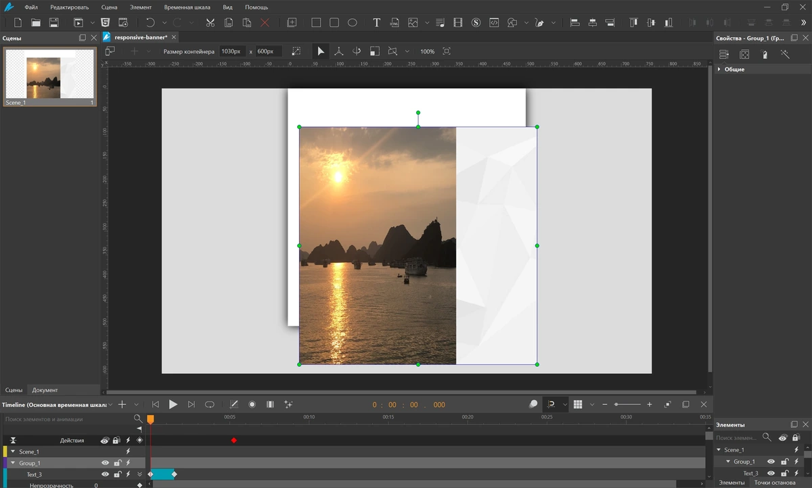Cut selection with the scissors icon
The height and width of the screenshot is (488, 812).
click(x=210, y=23)
